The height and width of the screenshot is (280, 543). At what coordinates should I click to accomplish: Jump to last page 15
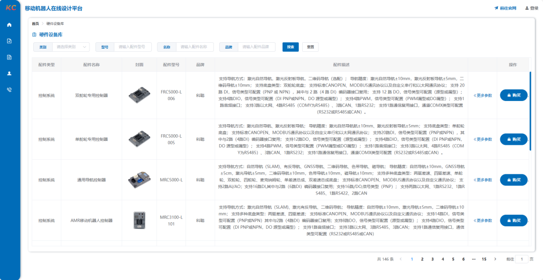click(x=484, y=259)
